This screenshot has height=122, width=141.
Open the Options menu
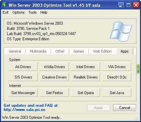coord(19,12)
